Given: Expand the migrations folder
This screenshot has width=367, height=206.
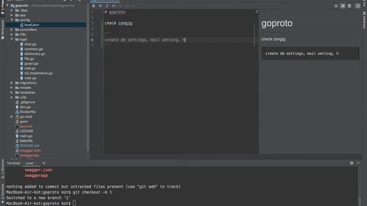Looking at the screenshot, I should coord(11,83).
